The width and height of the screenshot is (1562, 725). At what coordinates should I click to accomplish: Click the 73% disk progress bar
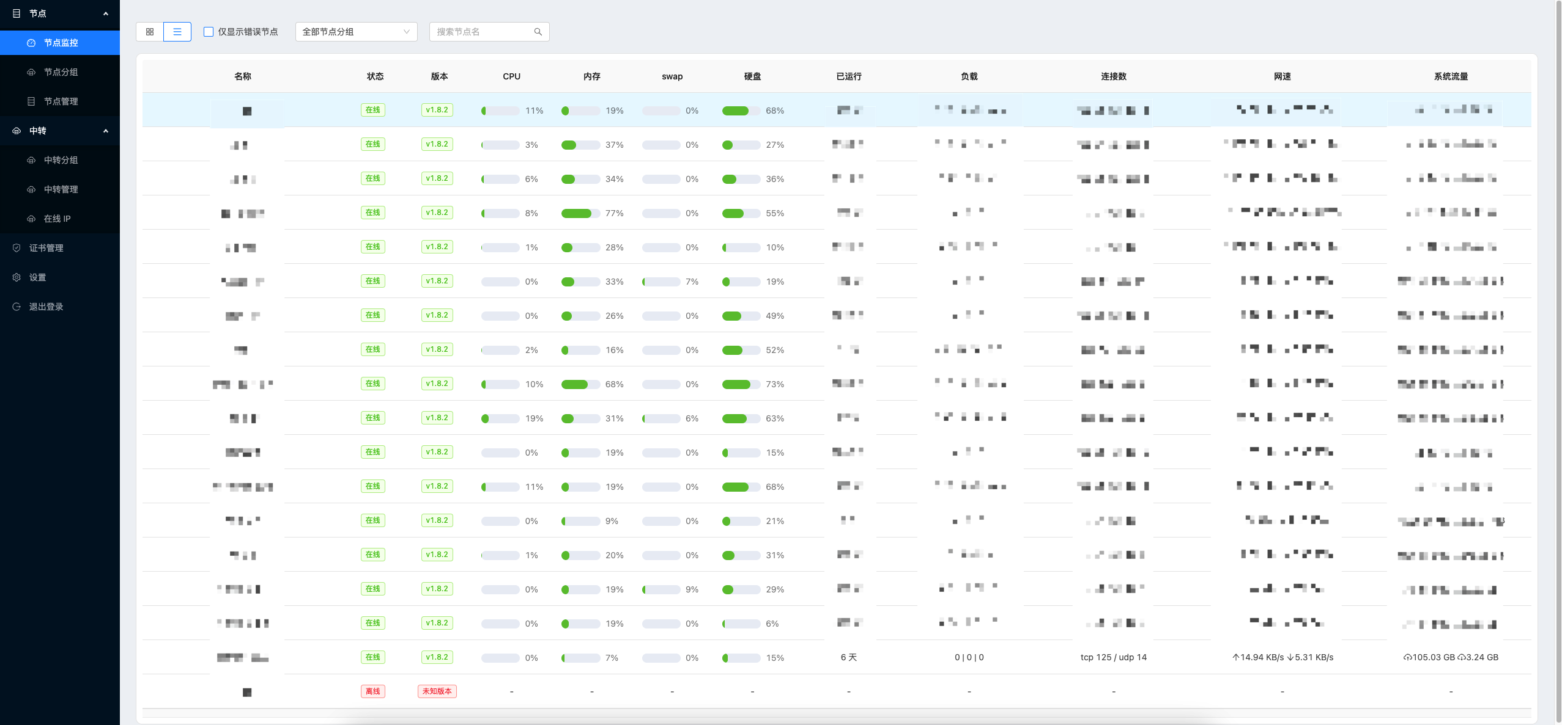741,384
